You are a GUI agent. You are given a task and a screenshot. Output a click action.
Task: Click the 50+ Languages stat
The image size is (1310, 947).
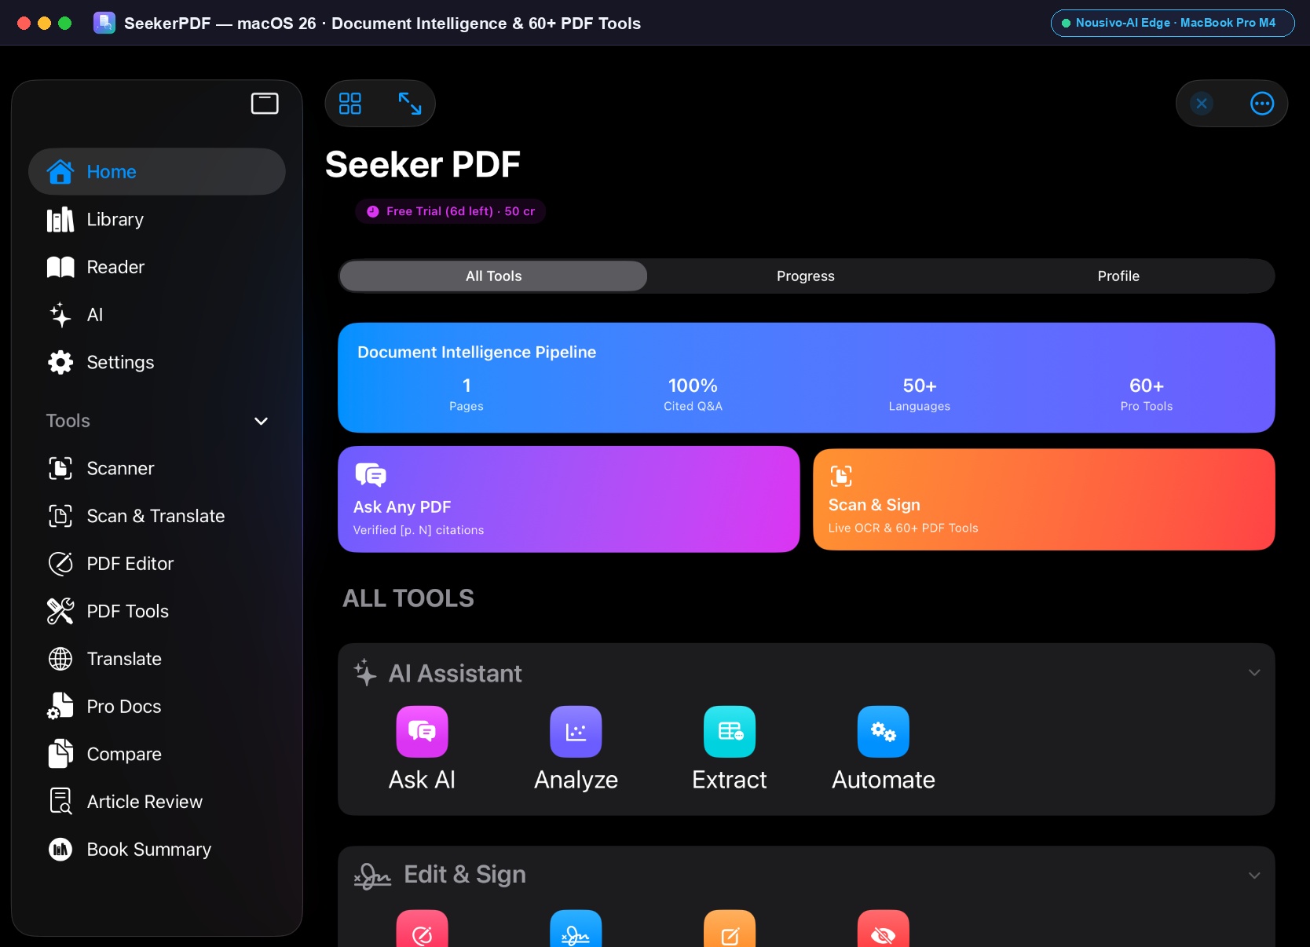pyautogui.click(x=919, y=394)
